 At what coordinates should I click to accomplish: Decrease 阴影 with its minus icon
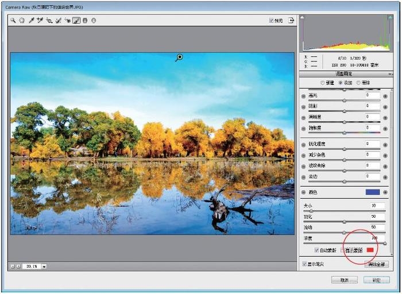(x=304, y=107)
